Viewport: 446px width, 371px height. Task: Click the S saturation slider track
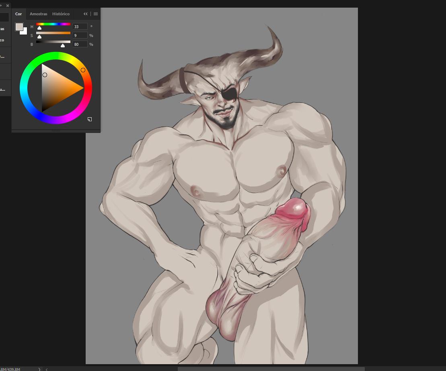click(53, 33)
